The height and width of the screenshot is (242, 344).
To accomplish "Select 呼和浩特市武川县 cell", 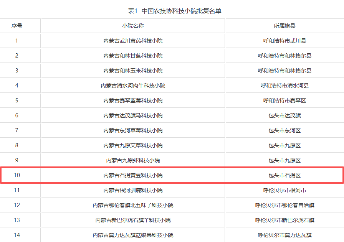I will tap(284, 41).
